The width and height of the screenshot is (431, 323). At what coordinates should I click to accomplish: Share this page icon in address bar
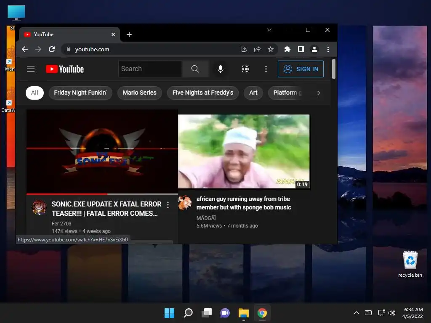257,50
